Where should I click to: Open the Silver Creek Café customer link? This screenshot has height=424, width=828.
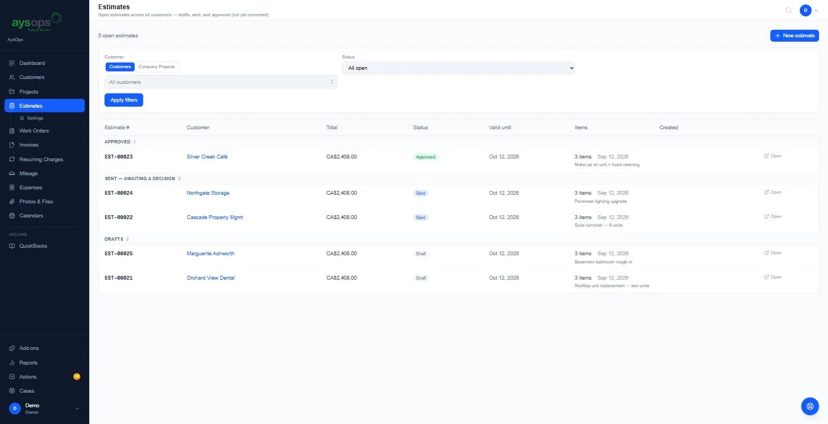207,157
